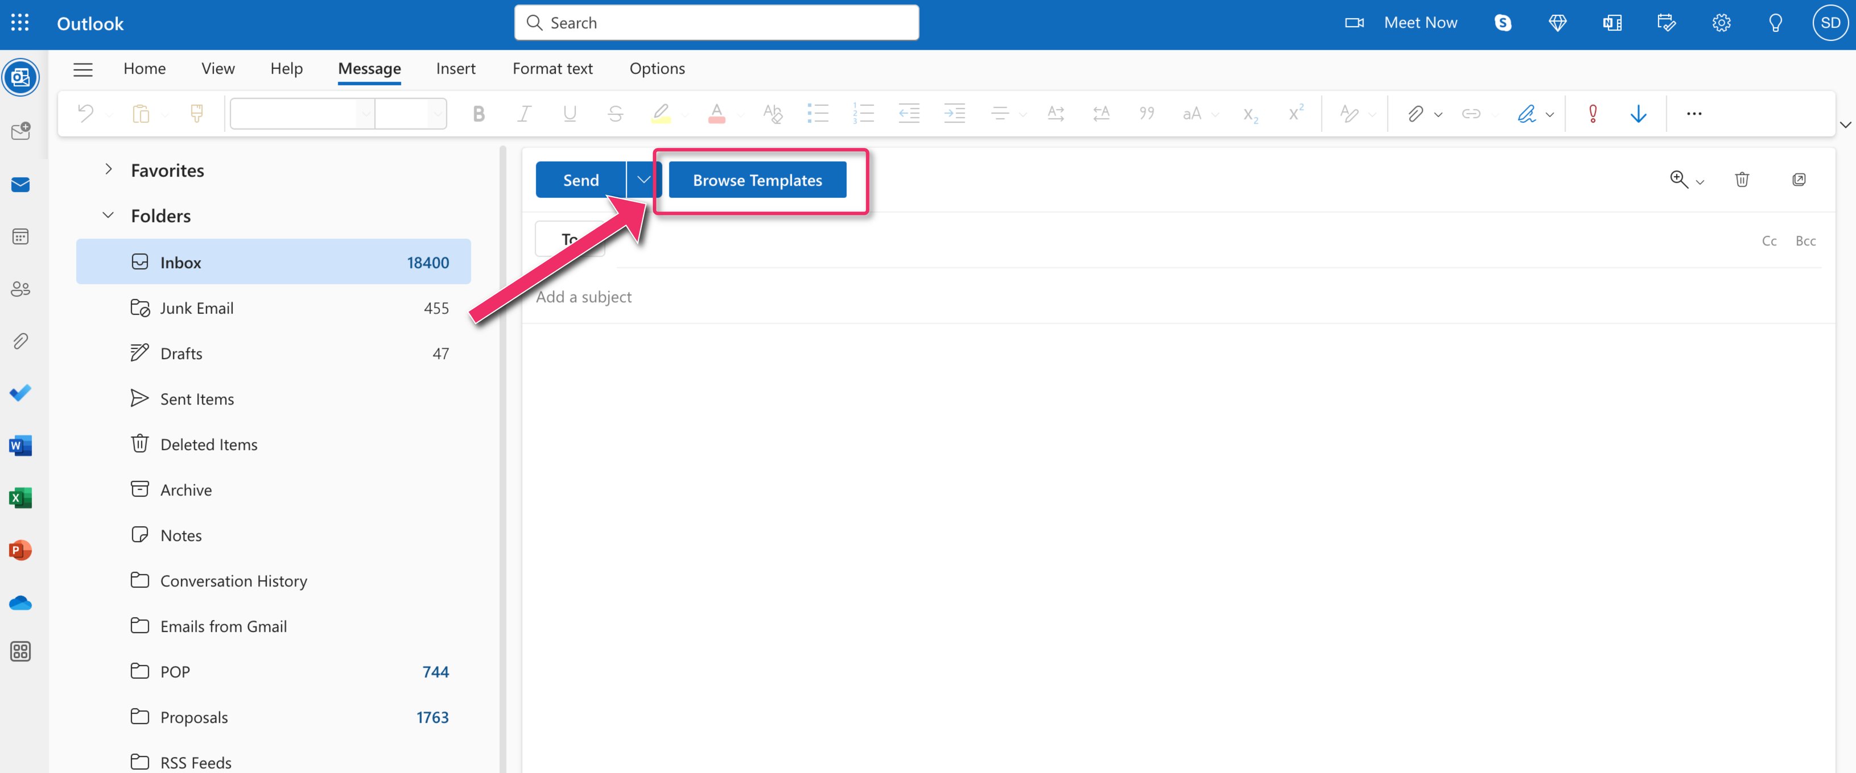This screenshot has width=1856, height=773.
Task: Set low importance with down arrow
Action: (1638, 114)
